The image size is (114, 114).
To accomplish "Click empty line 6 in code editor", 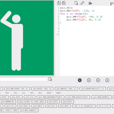I will (87, 23).
